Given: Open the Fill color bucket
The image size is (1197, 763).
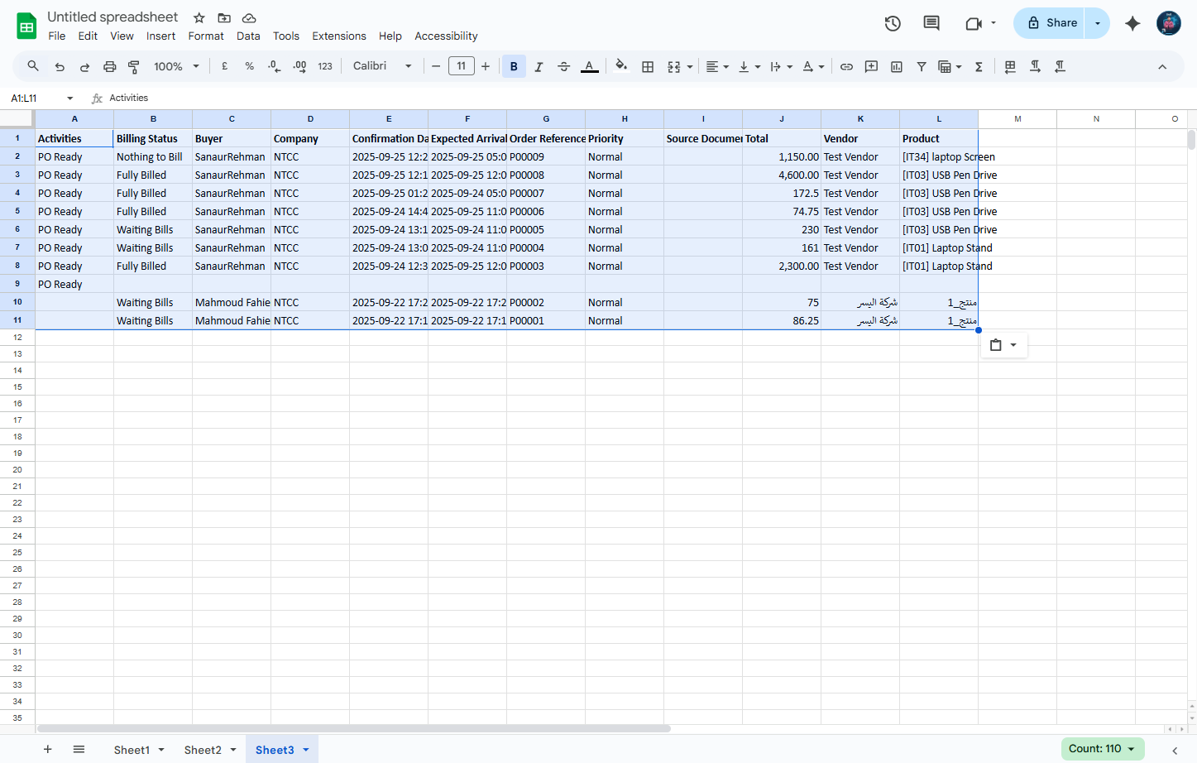Looking at the screenshot, I should [x=621, y=66].
